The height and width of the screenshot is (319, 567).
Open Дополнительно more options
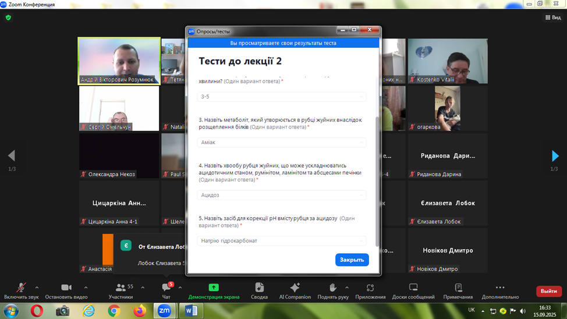pyautogui.click(x=500, y=291)
